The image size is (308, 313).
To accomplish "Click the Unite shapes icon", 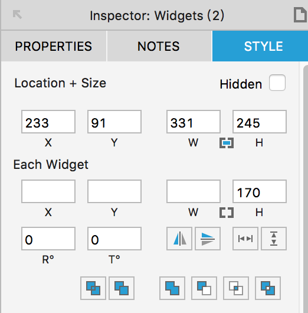I will (x=172, y=288).
